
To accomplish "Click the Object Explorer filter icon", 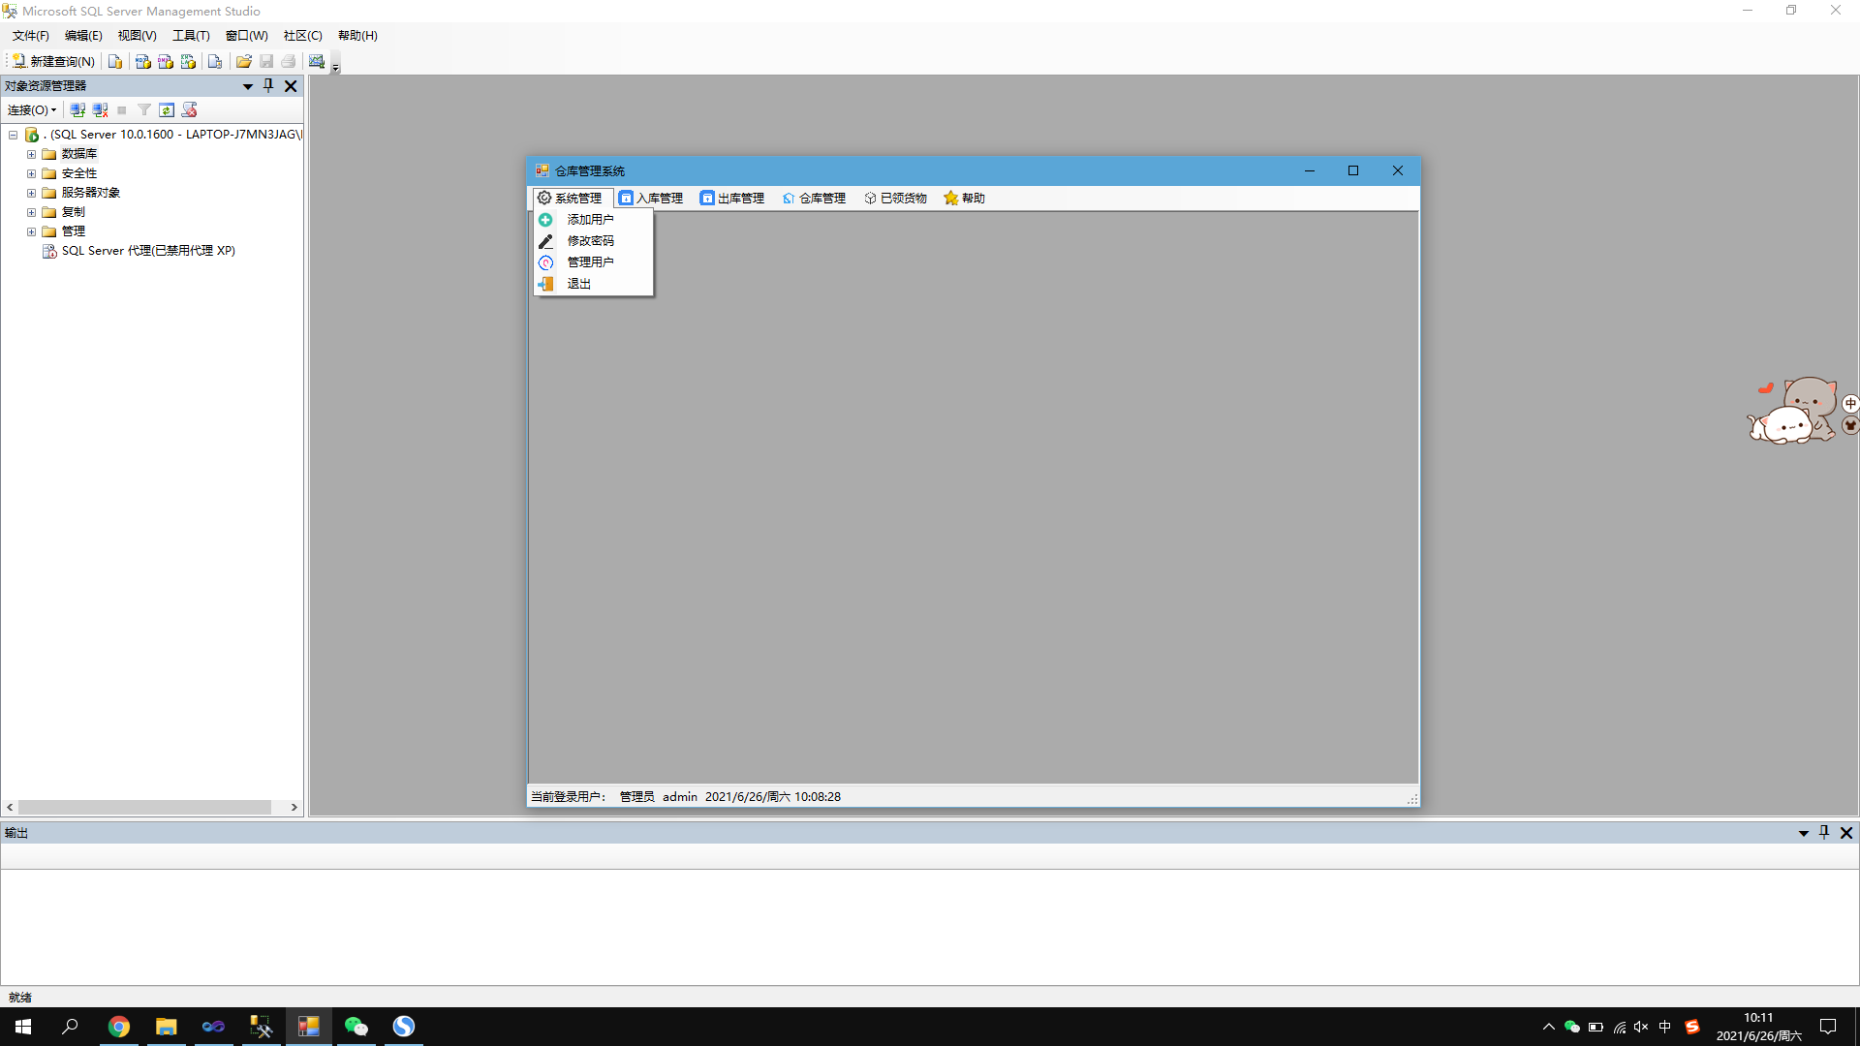I will click(x=143, y=109).
